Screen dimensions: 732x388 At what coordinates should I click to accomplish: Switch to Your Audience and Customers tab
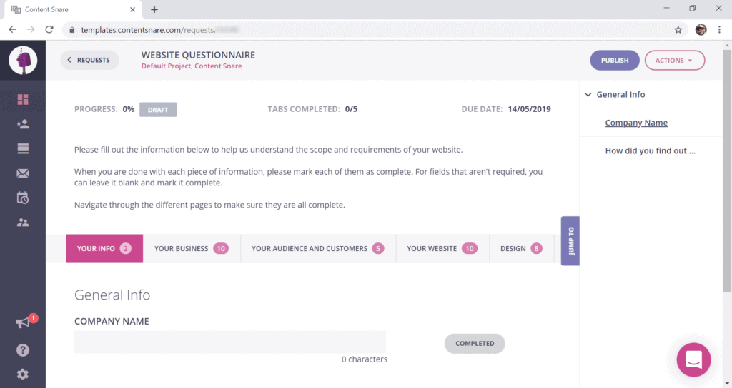318,248
